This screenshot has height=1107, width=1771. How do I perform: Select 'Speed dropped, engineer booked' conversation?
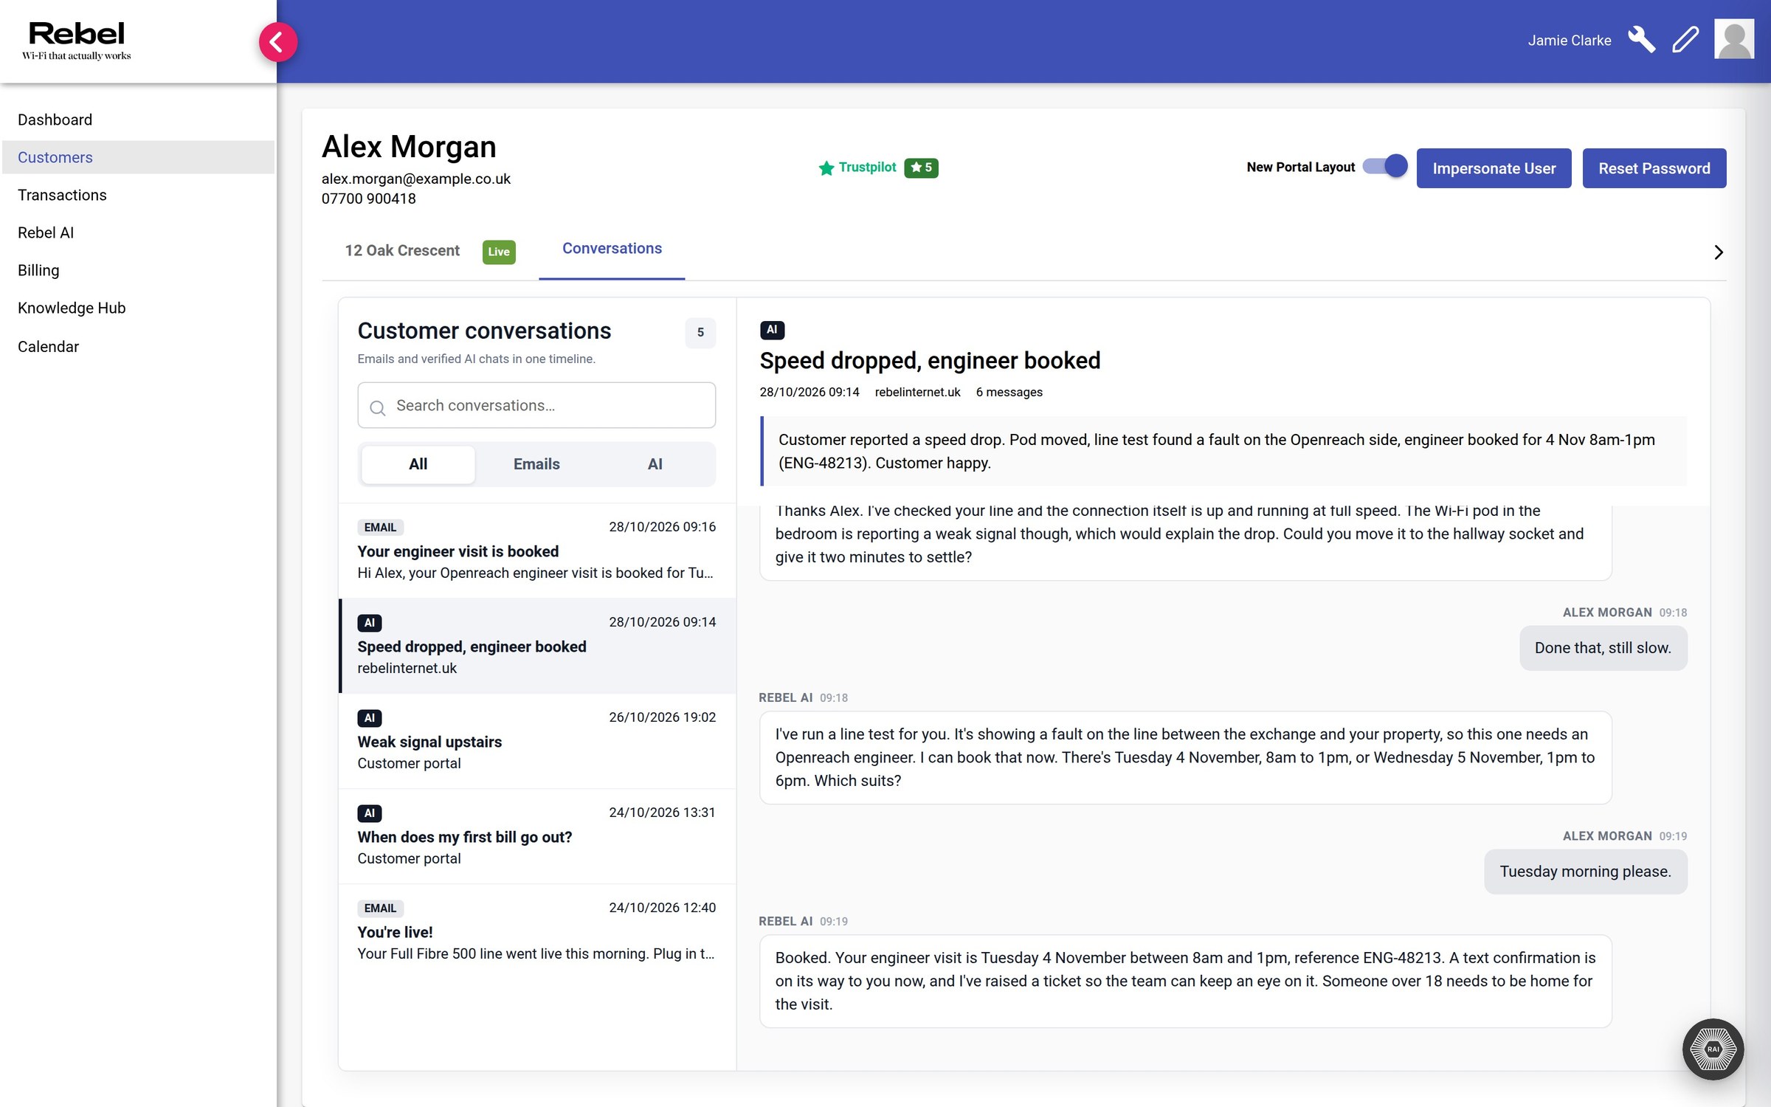(537, 646)
